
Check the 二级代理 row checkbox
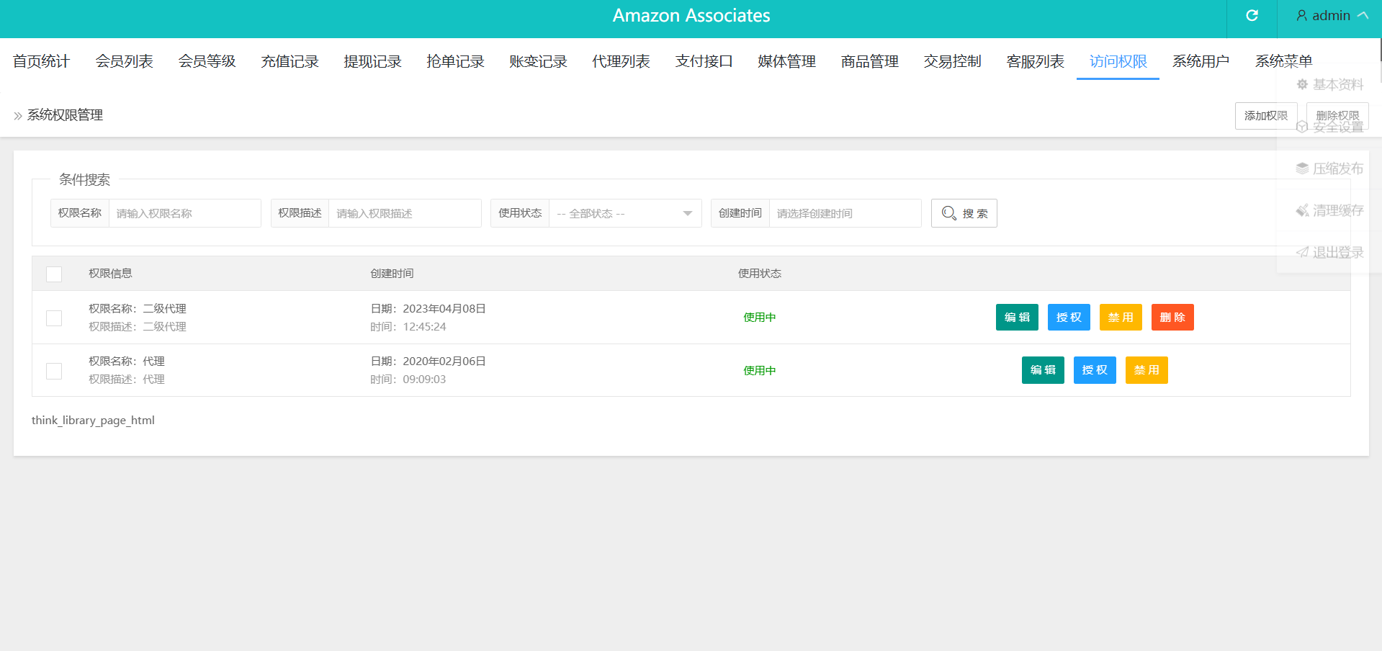pyautogui.click(x=54, y=318)
